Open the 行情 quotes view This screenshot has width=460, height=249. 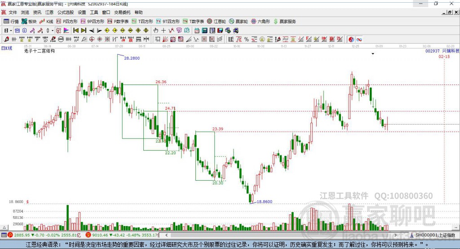(11, 22)
